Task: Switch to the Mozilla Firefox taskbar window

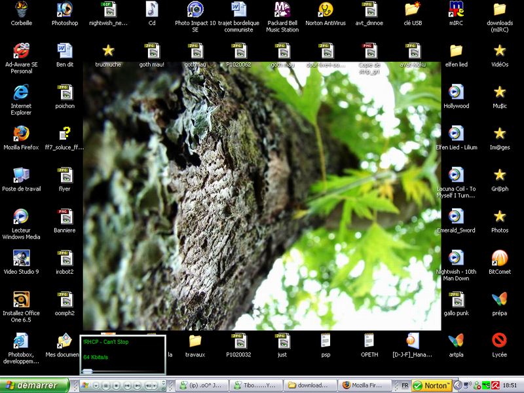Action: [x=365, y=386]
